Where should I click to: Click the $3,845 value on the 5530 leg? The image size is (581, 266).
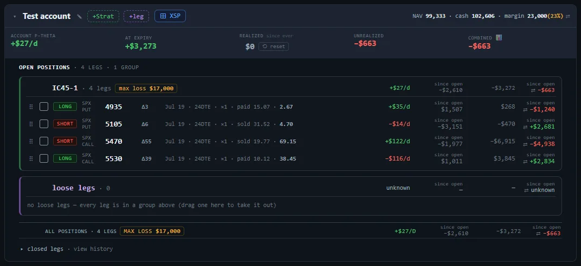click(x=504, y=158)
